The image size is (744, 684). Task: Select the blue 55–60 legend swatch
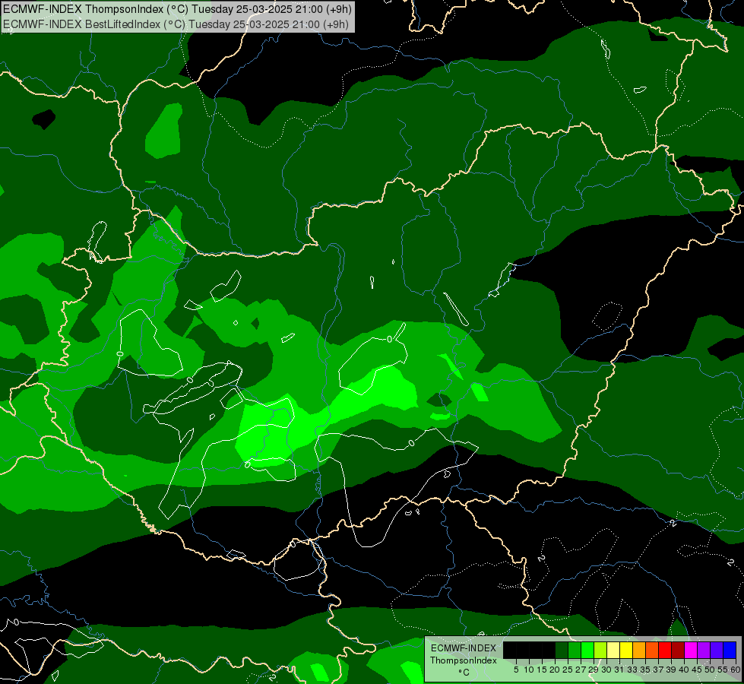(x=730, y=650)
